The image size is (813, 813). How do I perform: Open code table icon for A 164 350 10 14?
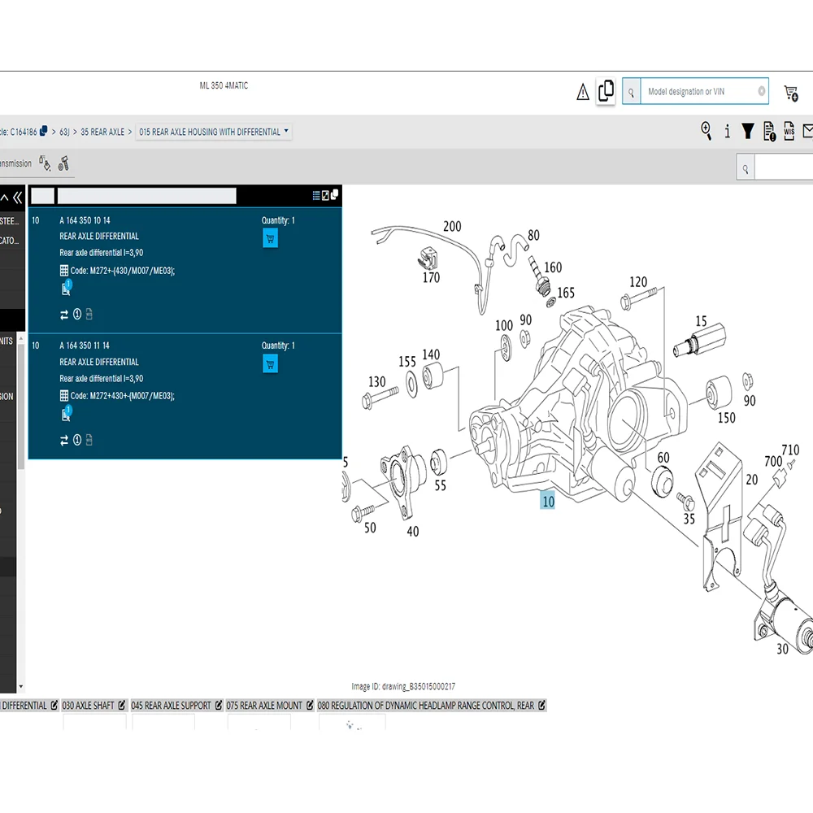point(63,270)
